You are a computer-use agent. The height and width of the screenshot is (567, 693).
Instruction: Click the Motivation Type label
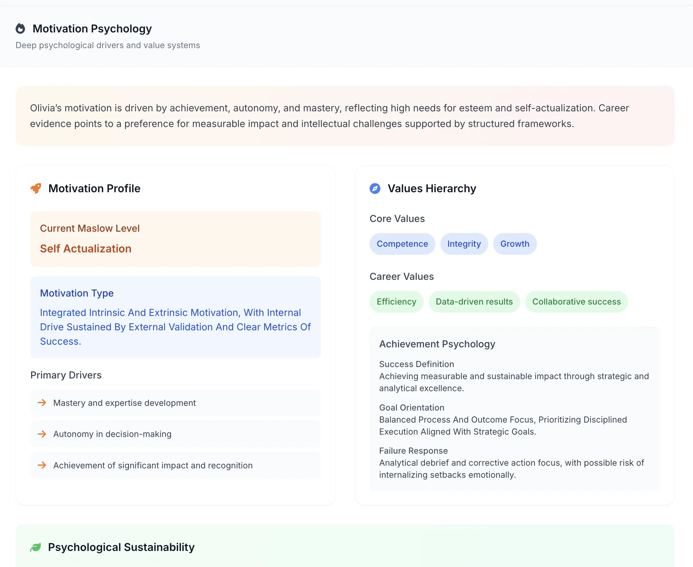(77, 293)
